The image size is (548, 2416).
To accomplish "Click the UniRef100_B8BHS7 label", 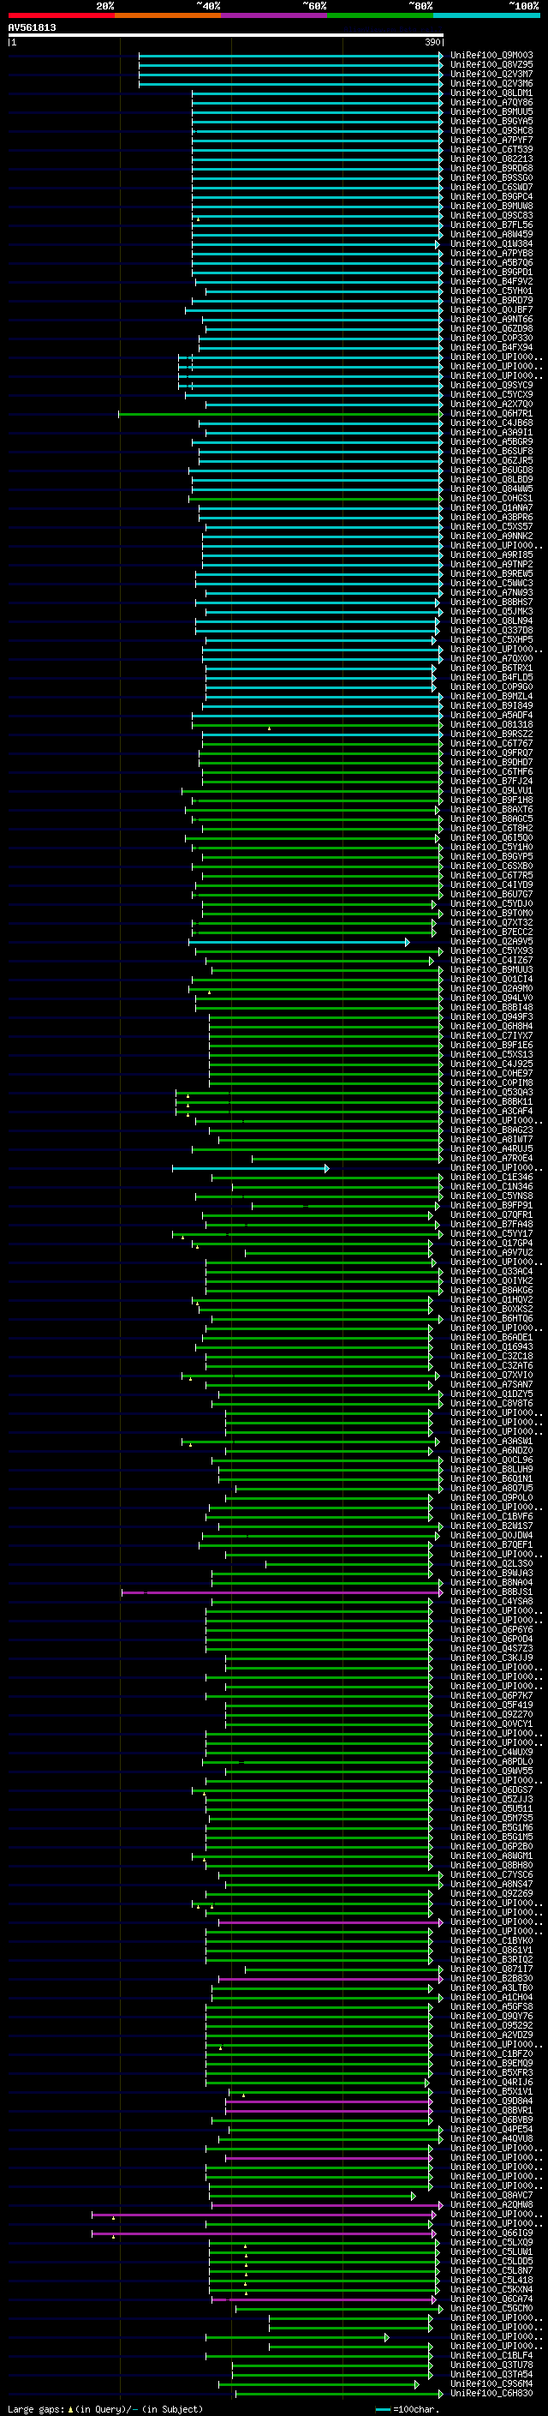I will click(491, 603).
